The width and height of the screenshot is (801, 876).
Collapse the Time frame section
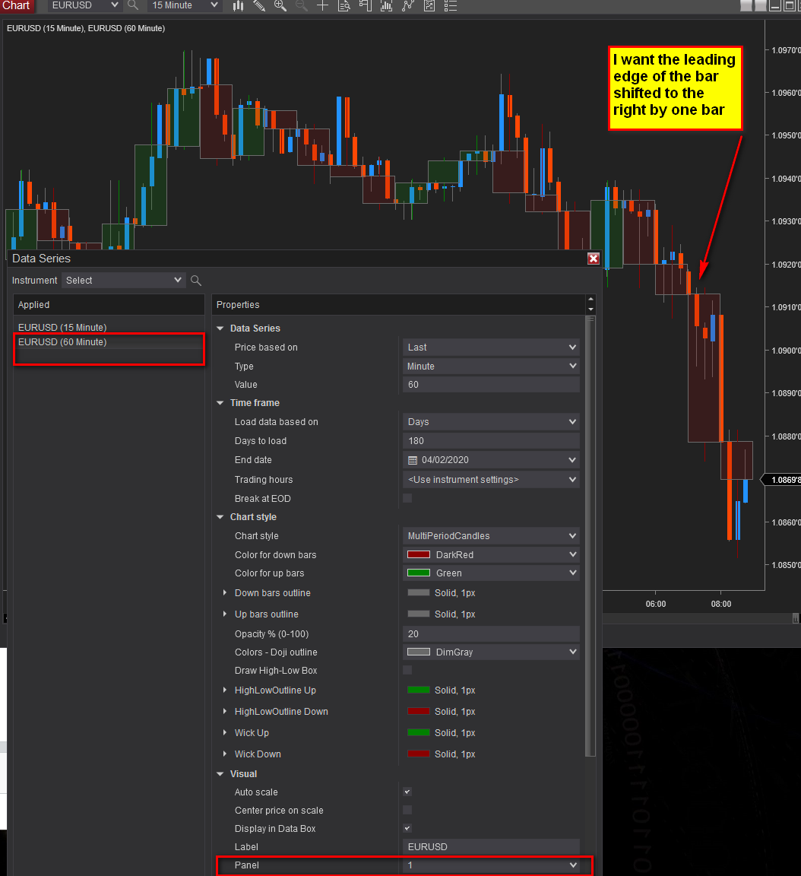(x=220, y=403)
